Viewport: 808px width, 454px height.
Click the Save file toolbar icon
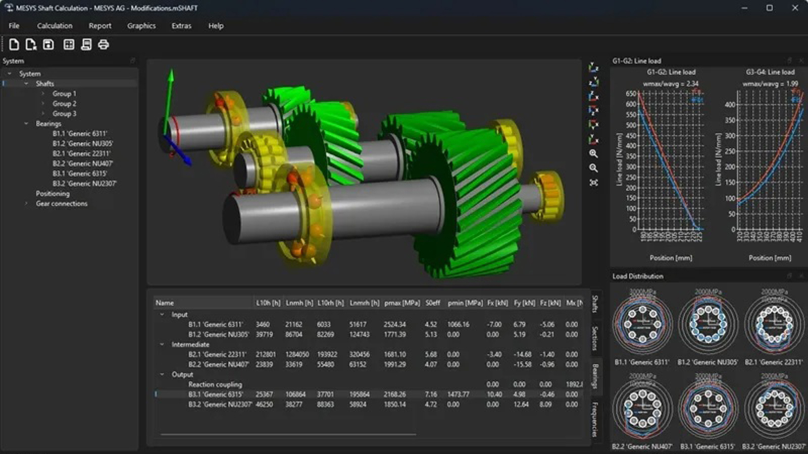(48, 45)
